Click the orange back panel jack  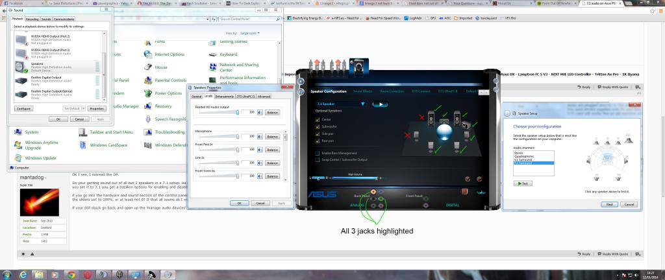click(x=373, y=192)
